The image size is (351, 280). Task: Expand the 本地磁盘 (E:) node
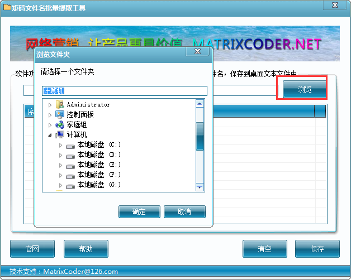pyautogui.click(x=60, y=165)
